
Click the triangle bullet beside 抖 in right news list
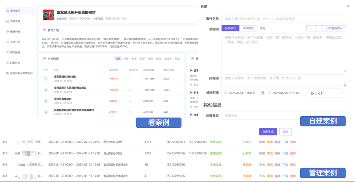[191, 93]
